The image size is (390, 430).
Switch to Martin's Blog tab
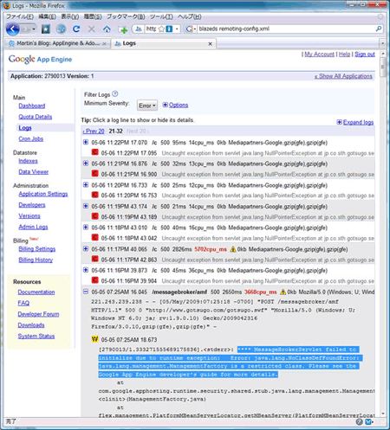(57, 43)
